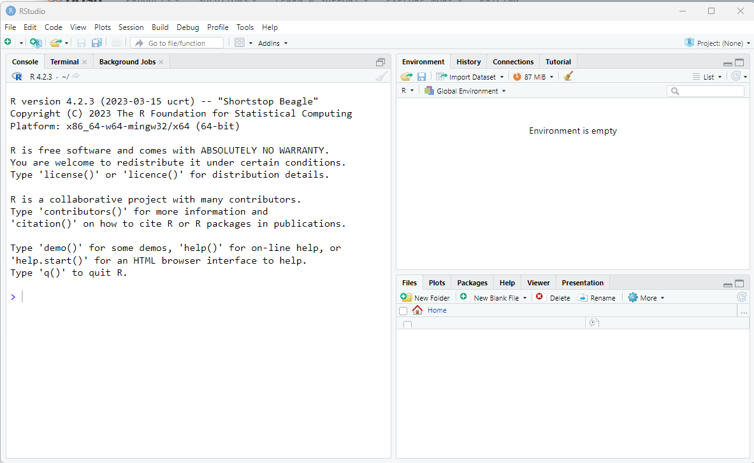
Task: Click the New Folder button
Action: tap(425, 298)
